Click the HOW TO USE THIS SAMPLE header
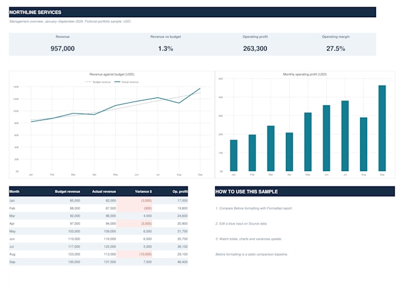Screen dimensions: 404x303 coord(305,191)
